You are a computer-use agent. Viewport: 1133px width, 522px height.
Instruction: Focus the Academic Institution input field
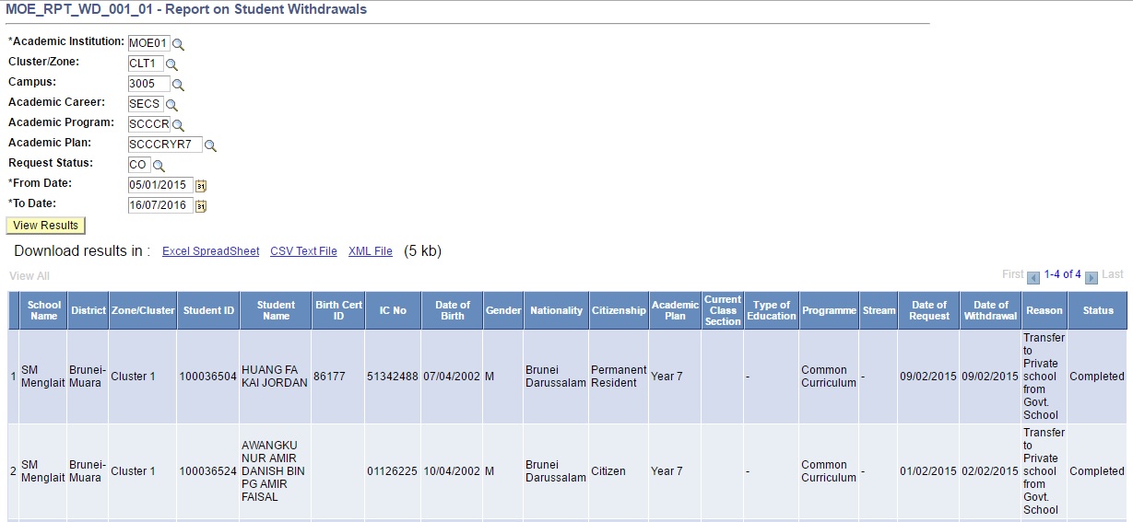coord(149,43)
